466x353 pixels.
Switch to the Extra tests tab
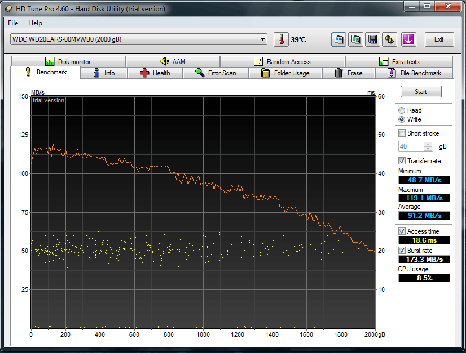pos(399,62)
